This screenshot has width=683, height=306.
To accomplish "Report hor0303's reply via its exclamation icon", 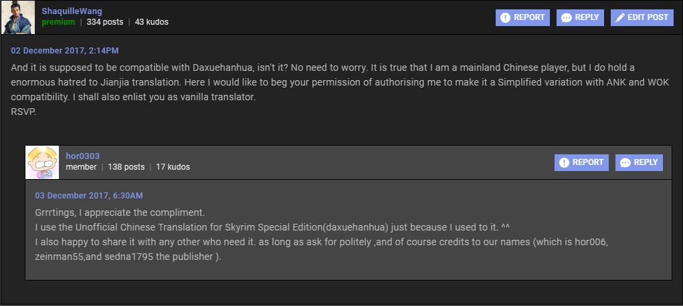I will pos(564,162).
